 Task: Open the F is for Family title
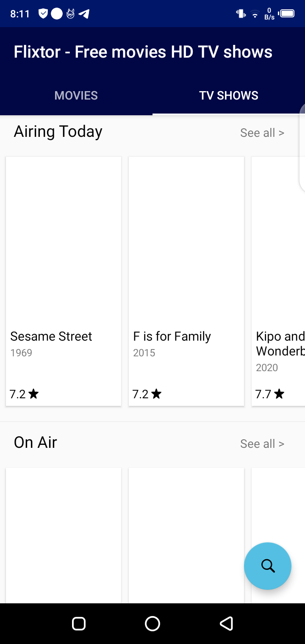[172, 336]
